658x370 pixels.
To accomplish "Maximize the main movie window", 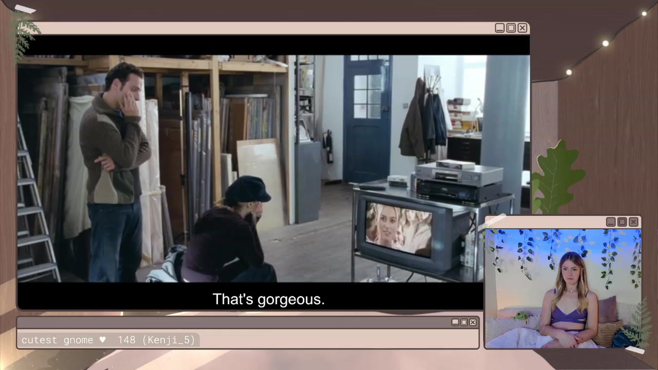I will point(511,28).
